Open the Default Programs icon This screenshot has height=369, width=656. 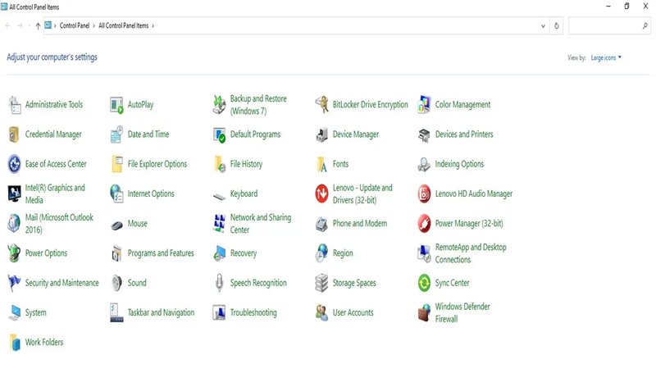coord(219,134)
